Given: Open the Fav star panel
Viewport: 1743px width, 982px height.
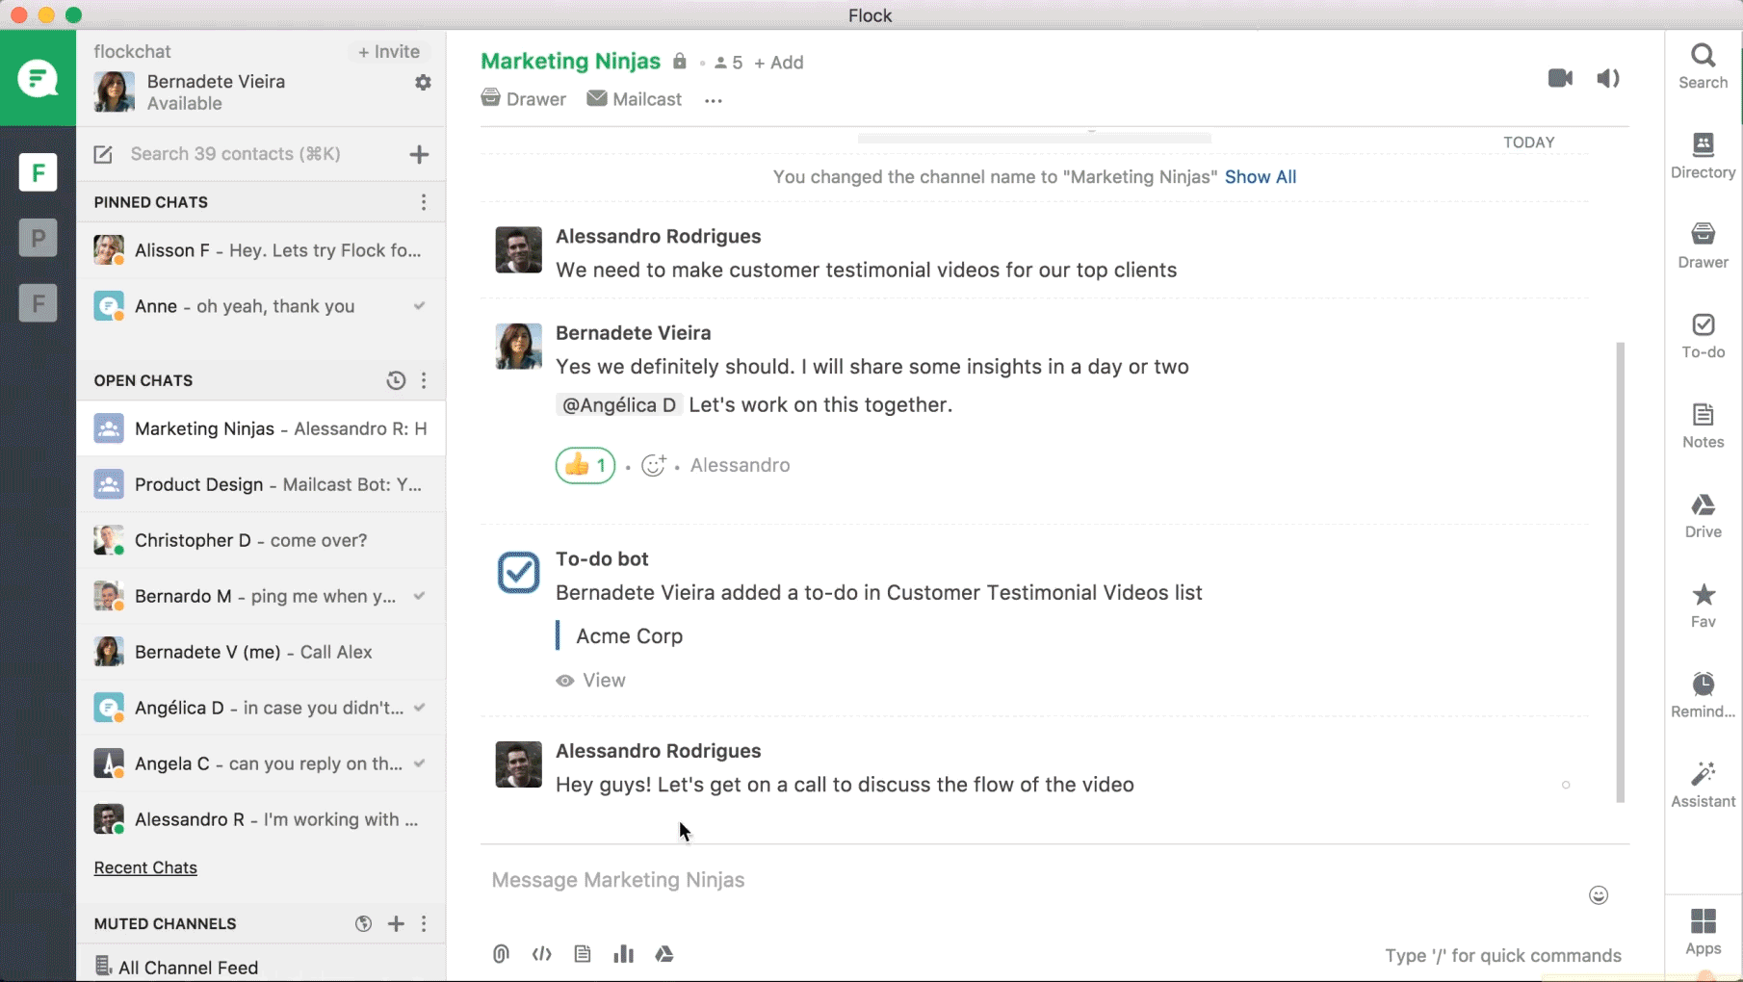Looking at the screenshot, I should point(1703,606).
